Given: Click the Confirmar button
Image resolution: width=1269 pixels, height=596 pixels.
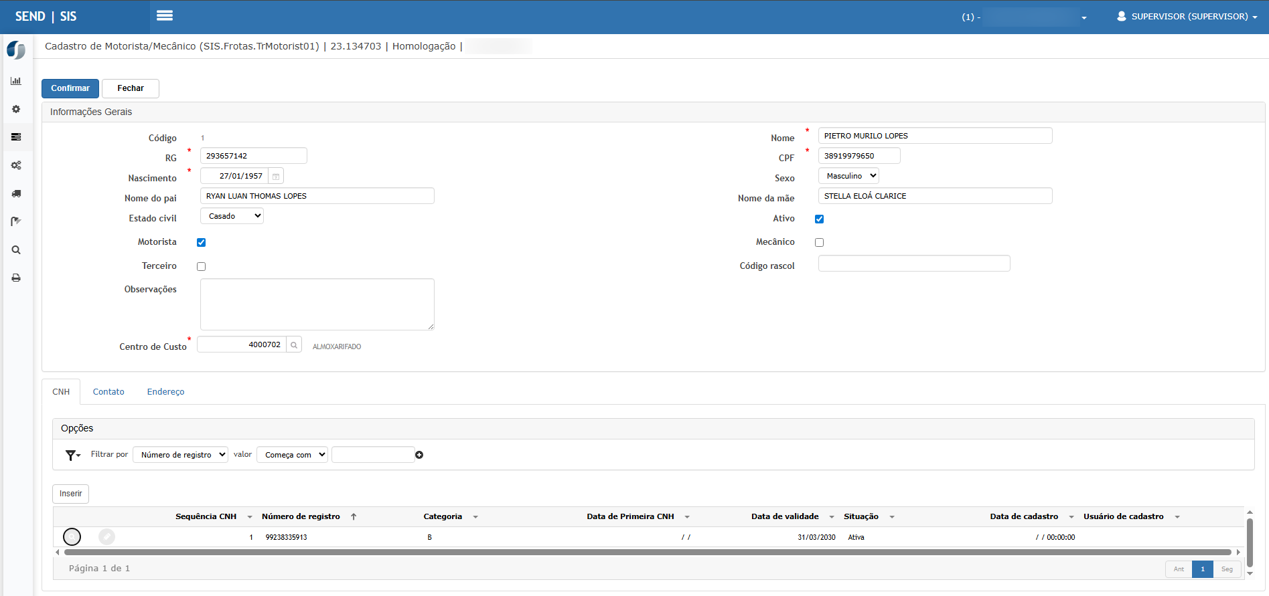Looking at the screenshot, I should tap(70, 88).
